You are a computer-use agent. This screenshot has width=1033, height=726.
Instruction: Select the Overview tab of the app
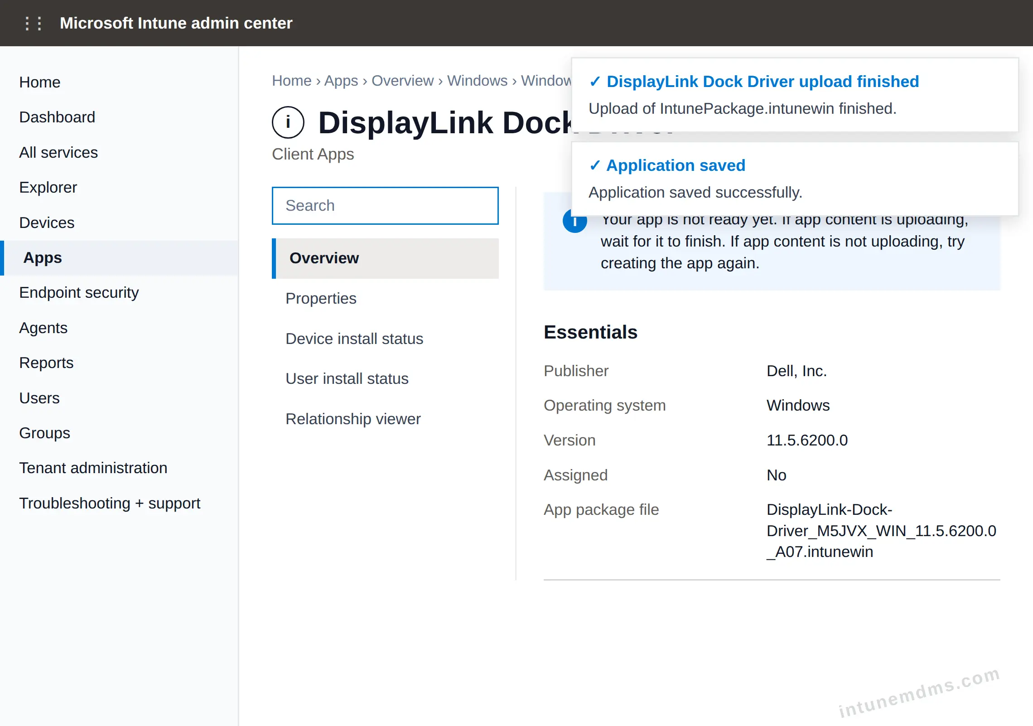(385, 258)
